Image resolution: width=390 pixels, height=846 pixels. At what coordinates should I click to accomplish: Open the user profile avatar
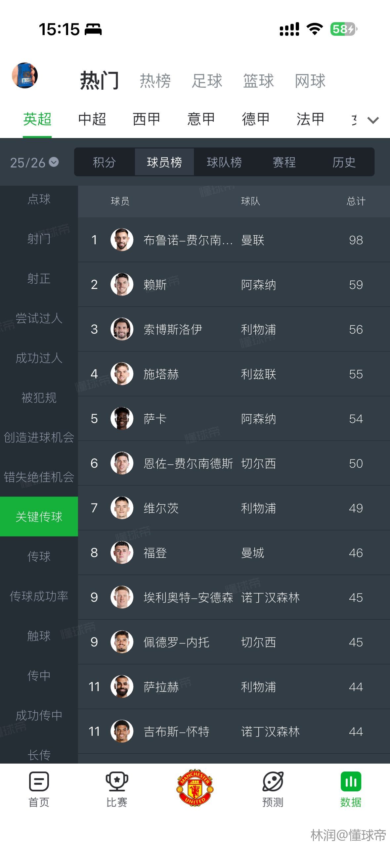(25, 75)
